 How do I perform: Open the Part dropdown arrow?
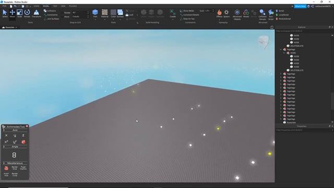click(95, 20)
